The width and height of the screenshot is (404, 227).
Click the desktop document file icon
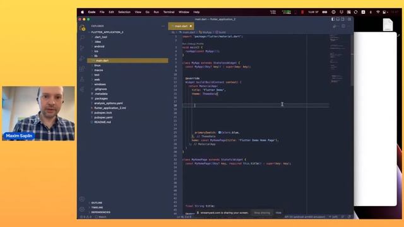388,25
